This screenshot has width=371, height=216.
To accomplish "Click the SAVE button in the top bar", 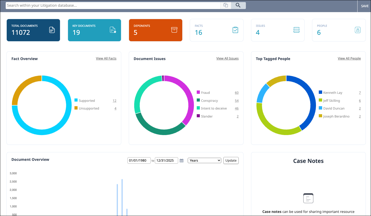I will pyautogui.click(x=365, y=6).
